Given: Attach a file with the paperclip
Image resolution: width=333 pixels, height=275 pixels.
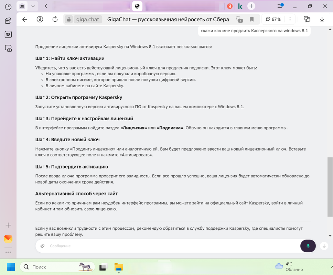Looking at the screenshot, I should click(42, 246).
